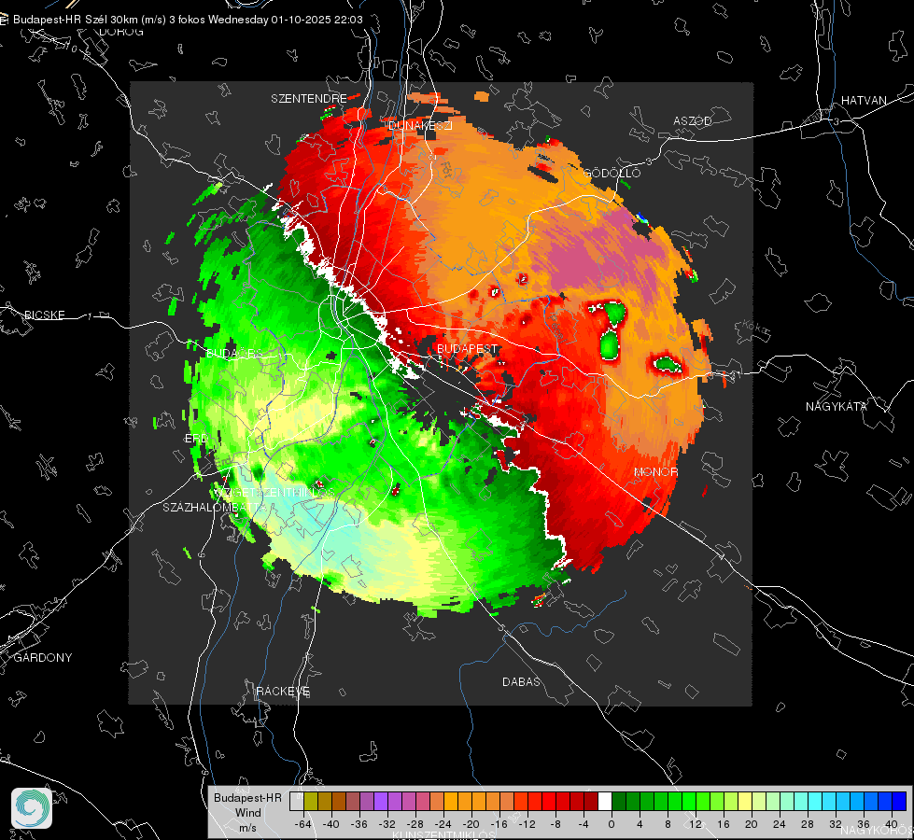The width and height of the screenshot is (914, 840).
Task: Click the 'Budapest-HR' legend title
Action: pyautogui.click(x=247, y=798)
